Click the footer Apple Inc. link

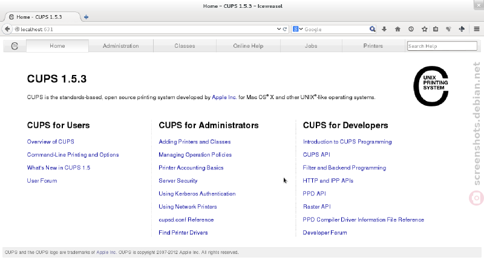point(106,252)
